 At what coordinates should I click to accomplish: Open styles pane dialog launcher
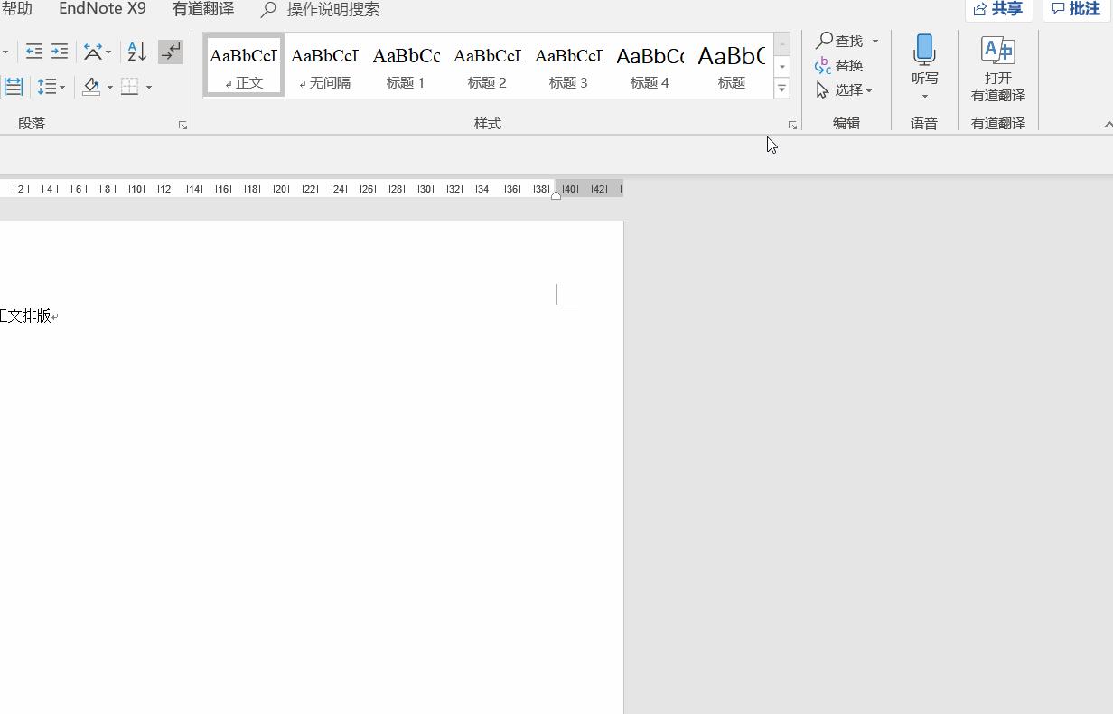click(x=792, y=125)
